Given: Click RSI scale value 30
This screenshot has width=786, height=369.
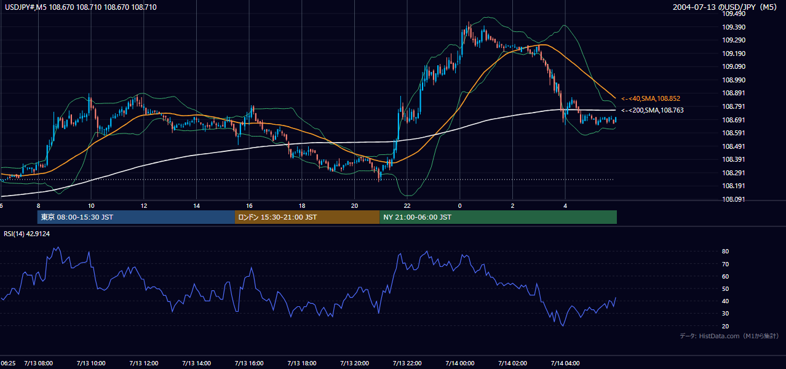Looking at the screenshot, I should 725,314.
